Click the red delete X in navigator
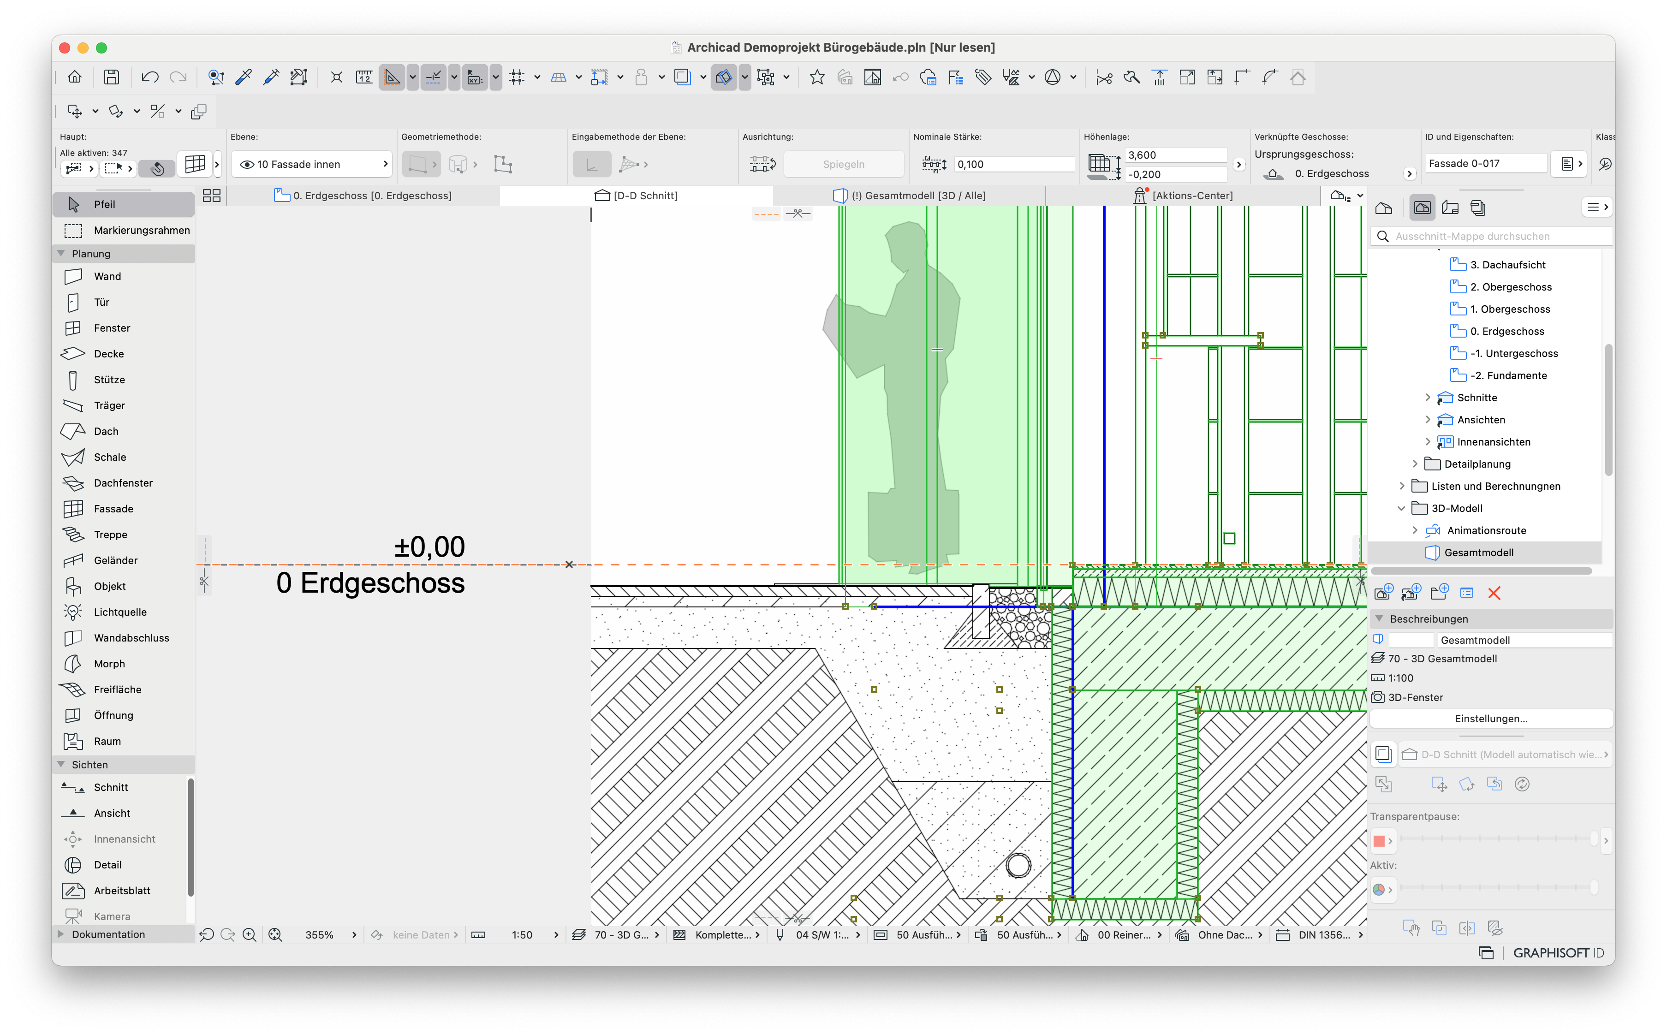The width and height of the screenshot is (1667, 1034). point(1494,594)
